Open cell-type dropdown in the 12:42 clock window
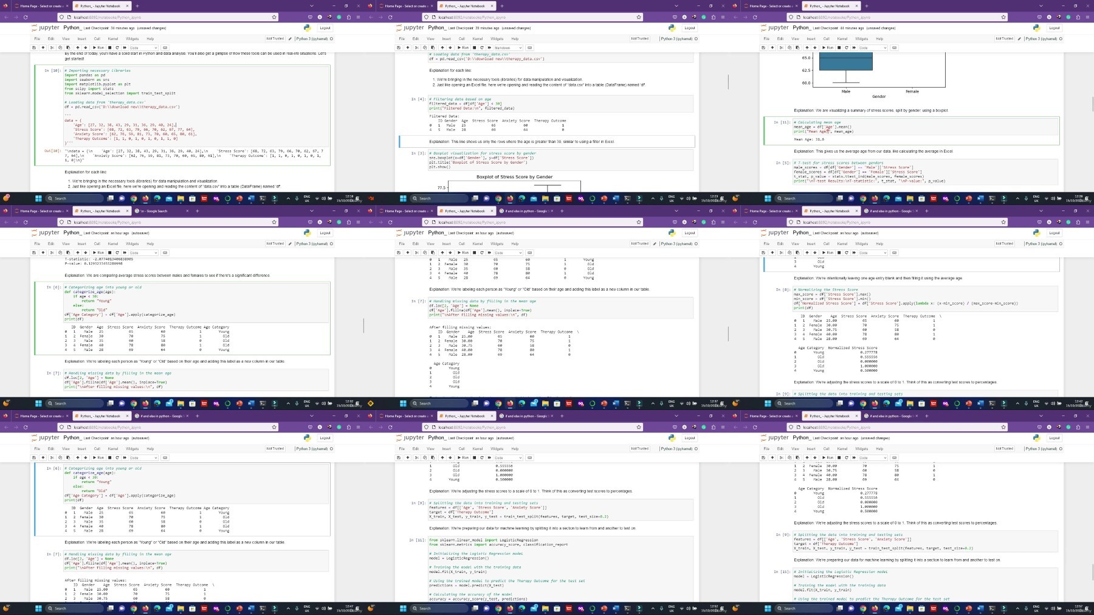Image resolution: width=1094 pixels, height=615 pixels. 873,252
